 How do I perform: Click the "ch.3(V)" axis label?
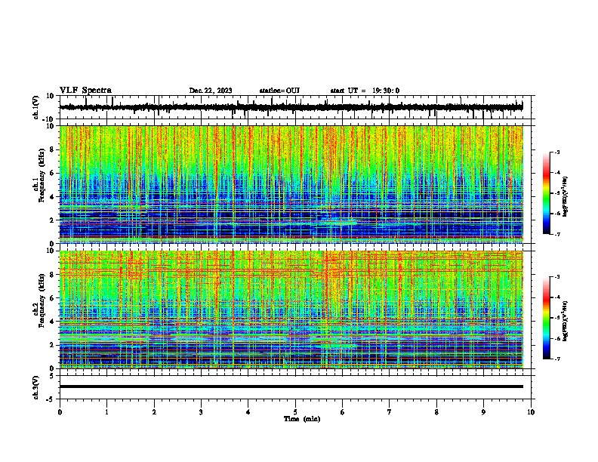click(x=35, y=387)
